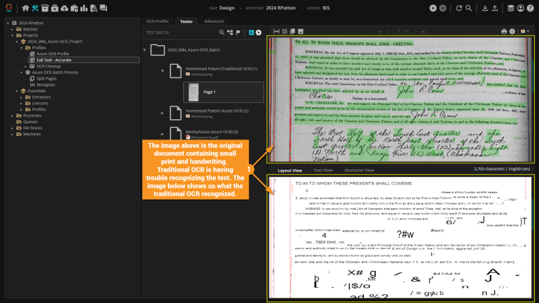Click the Refresh icon in top bar
The height and width of the screenshot is (303, 539).
[459, 8]
